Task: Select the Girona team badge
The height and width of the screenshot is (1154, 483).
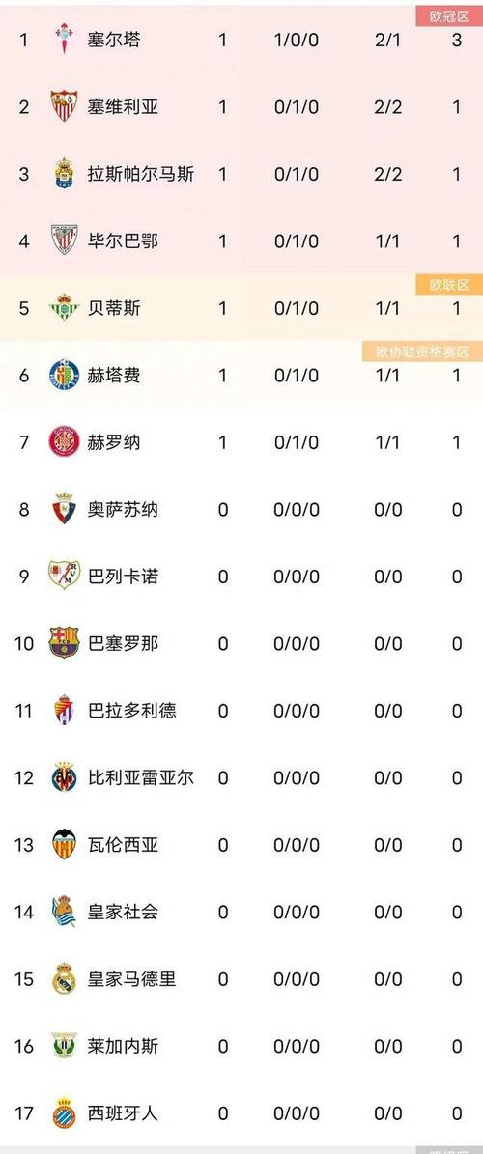Action: [64, 441]
